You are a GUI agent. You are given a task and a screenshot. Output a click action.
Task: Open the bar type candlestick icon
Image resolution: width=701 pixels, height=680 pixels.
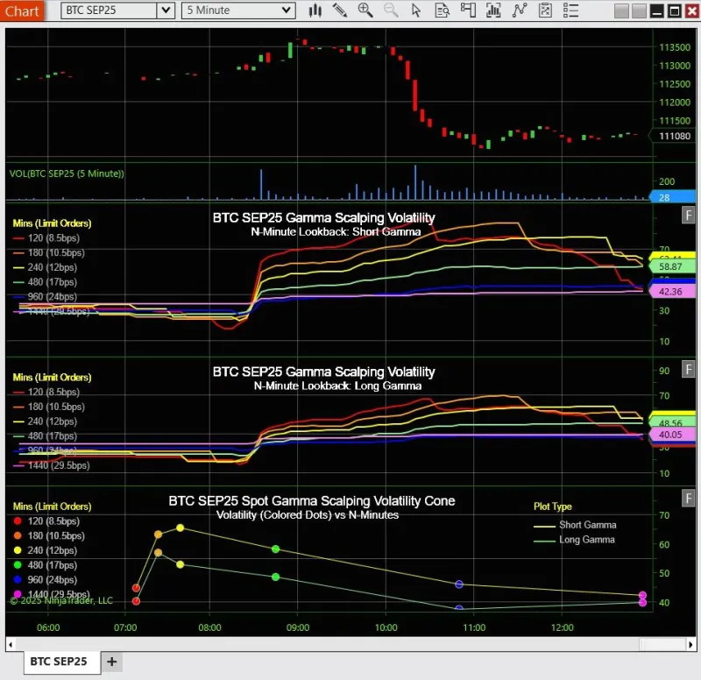[315, 11]
